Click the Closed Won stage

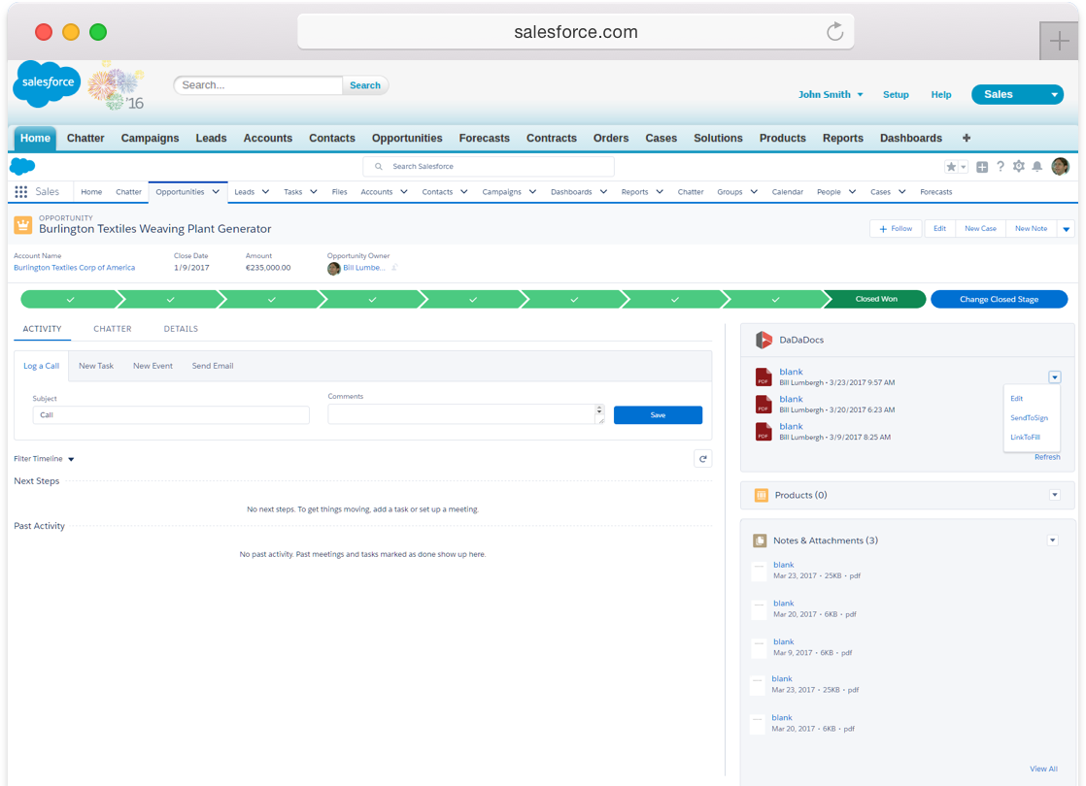click(875, 300)
